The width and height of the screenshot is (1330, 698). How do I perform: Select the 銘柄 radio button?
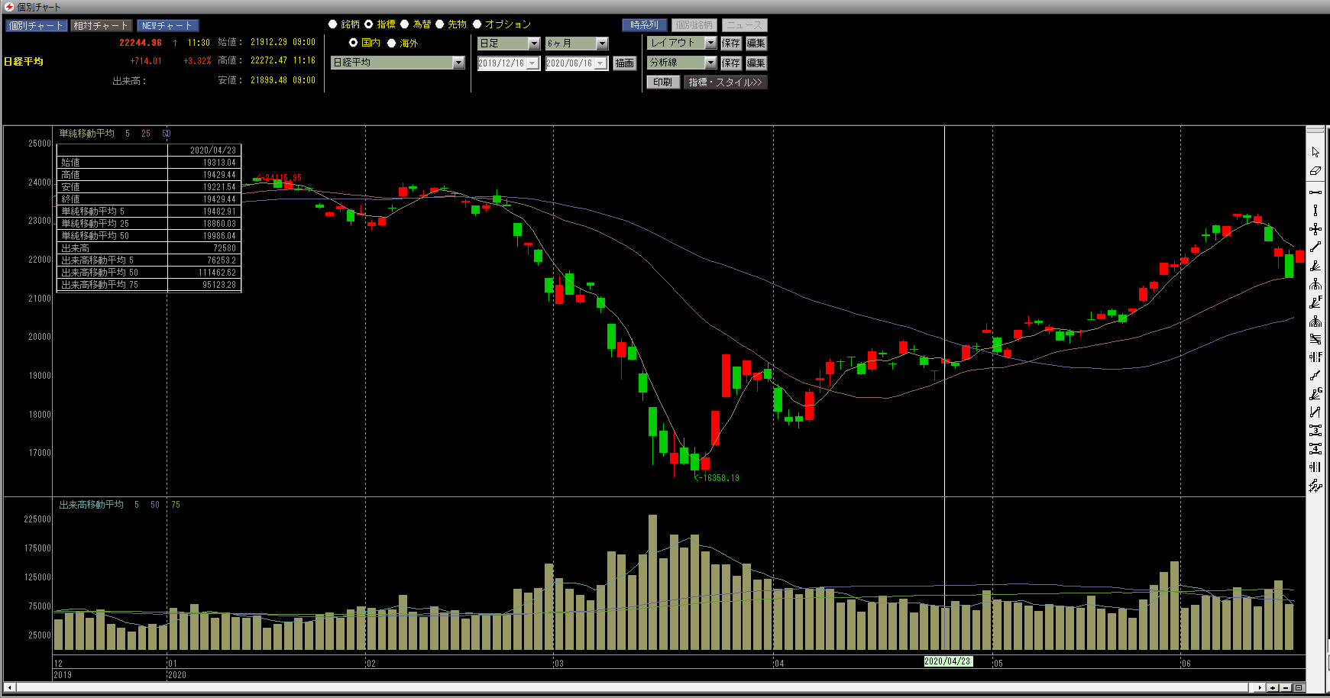click(333, 24)
